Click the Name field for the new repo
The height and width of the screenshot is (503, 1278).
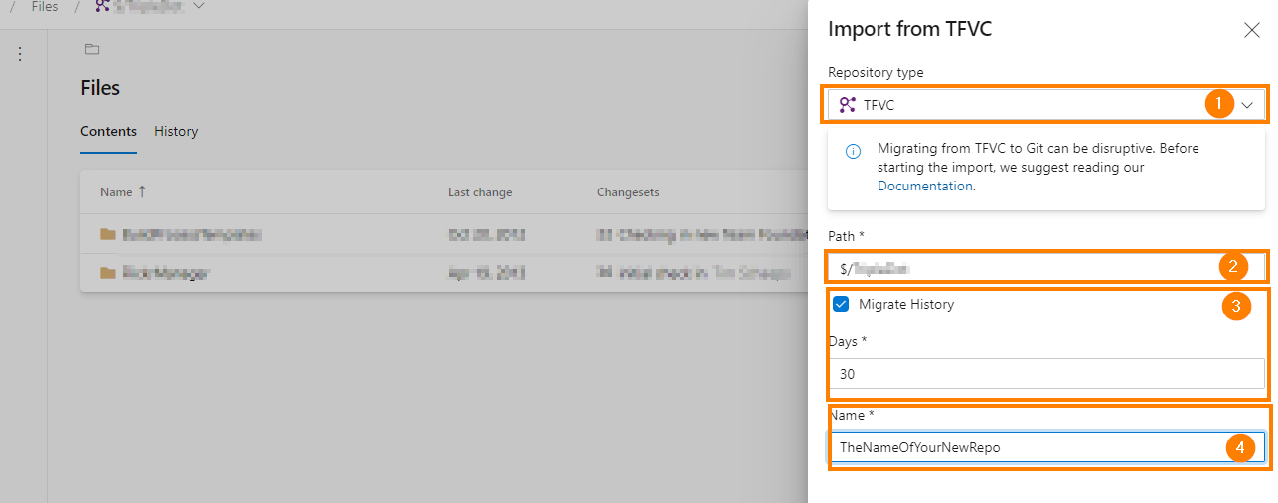[1045, 447]
